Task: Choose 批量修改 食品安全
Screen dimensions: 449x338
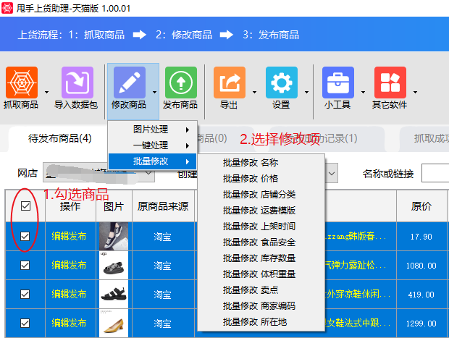Action: (x=261, y=242)
